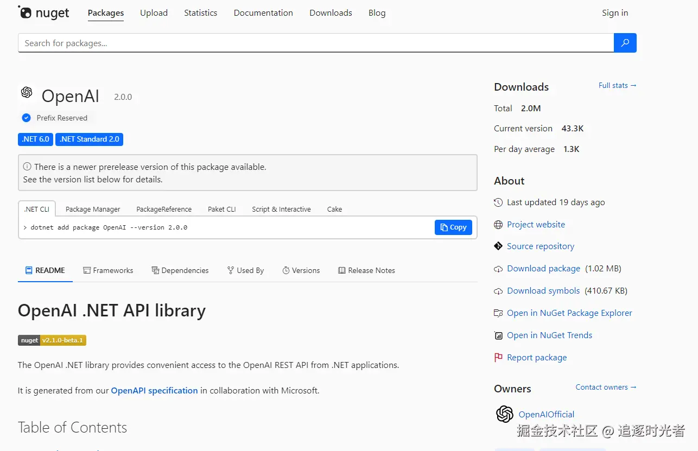698x451 pixels.
Task: Click the Prefix Reserved checkmark badge
Action: point(26,118)
